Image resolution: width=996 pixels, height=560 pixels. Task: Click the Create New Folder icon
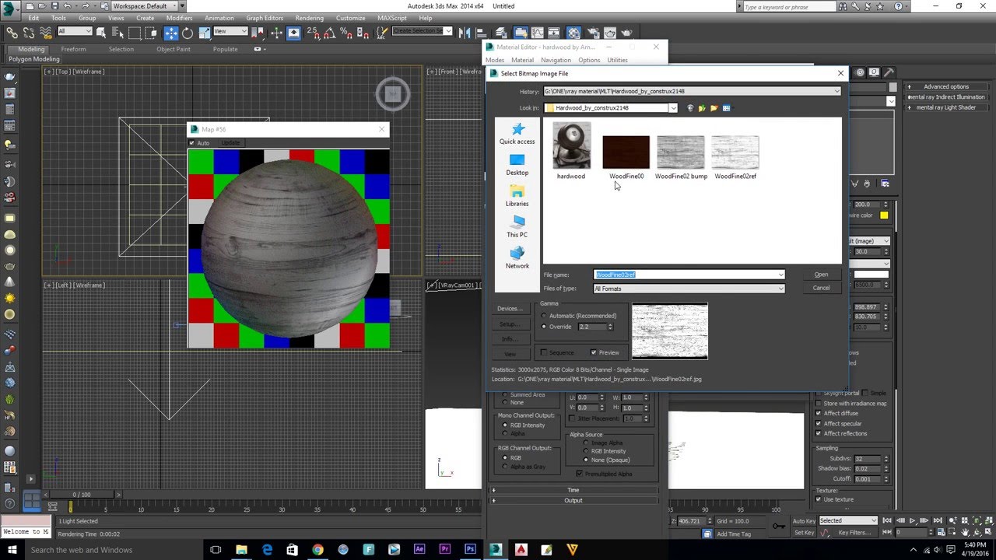click(x=714, y=108)
